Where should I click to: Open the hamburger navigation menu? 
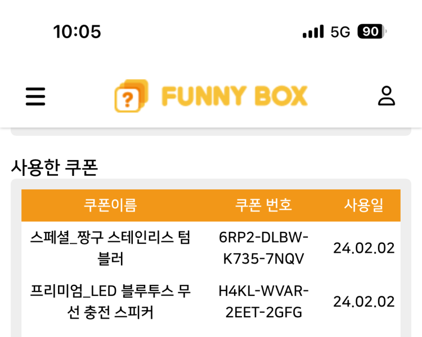pos(35,97)
